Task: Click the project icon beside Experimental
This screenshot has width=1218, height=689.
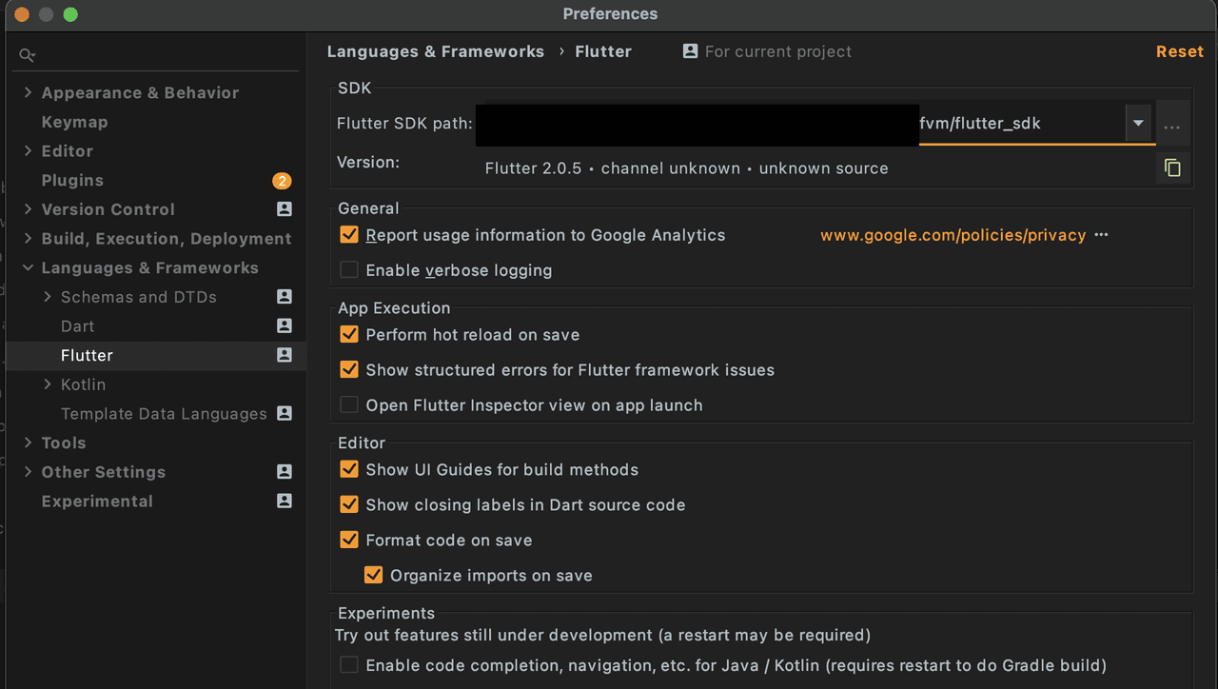Action: pos(284,501)
